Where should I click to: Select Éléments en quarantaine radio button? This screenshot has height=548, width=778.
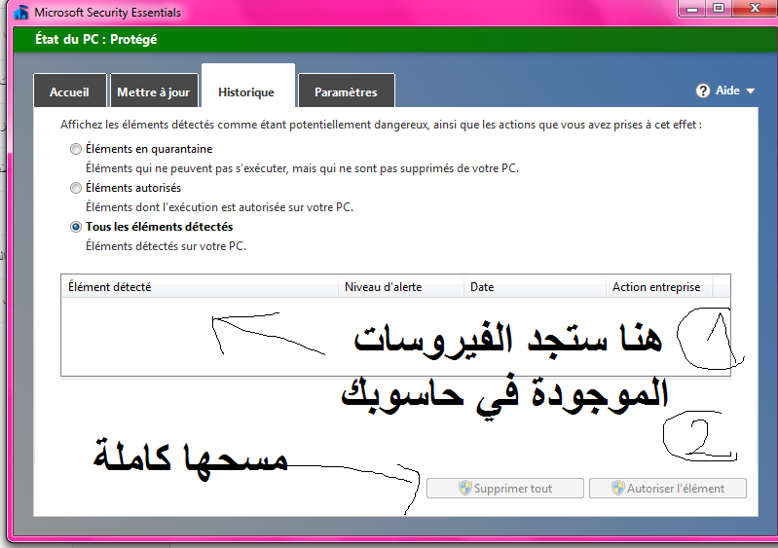(x=76, y=149)
